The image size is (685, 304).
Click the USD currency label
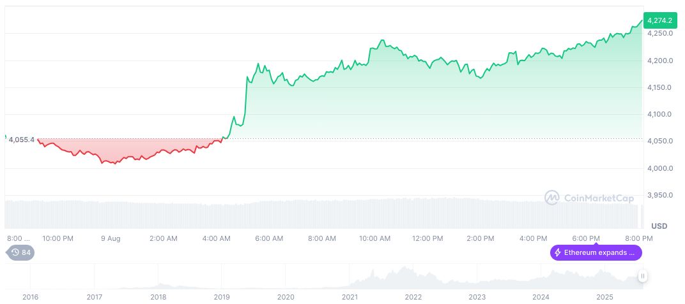click(659, 226)
